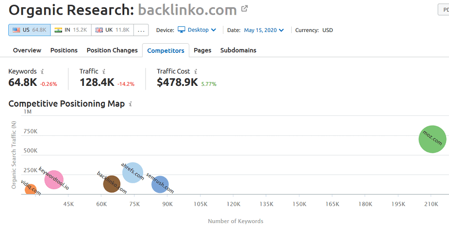Click the -14.2% traffic change

[126, 84]
